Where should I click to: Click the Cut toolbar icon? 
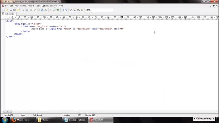[x=31, y=10]
